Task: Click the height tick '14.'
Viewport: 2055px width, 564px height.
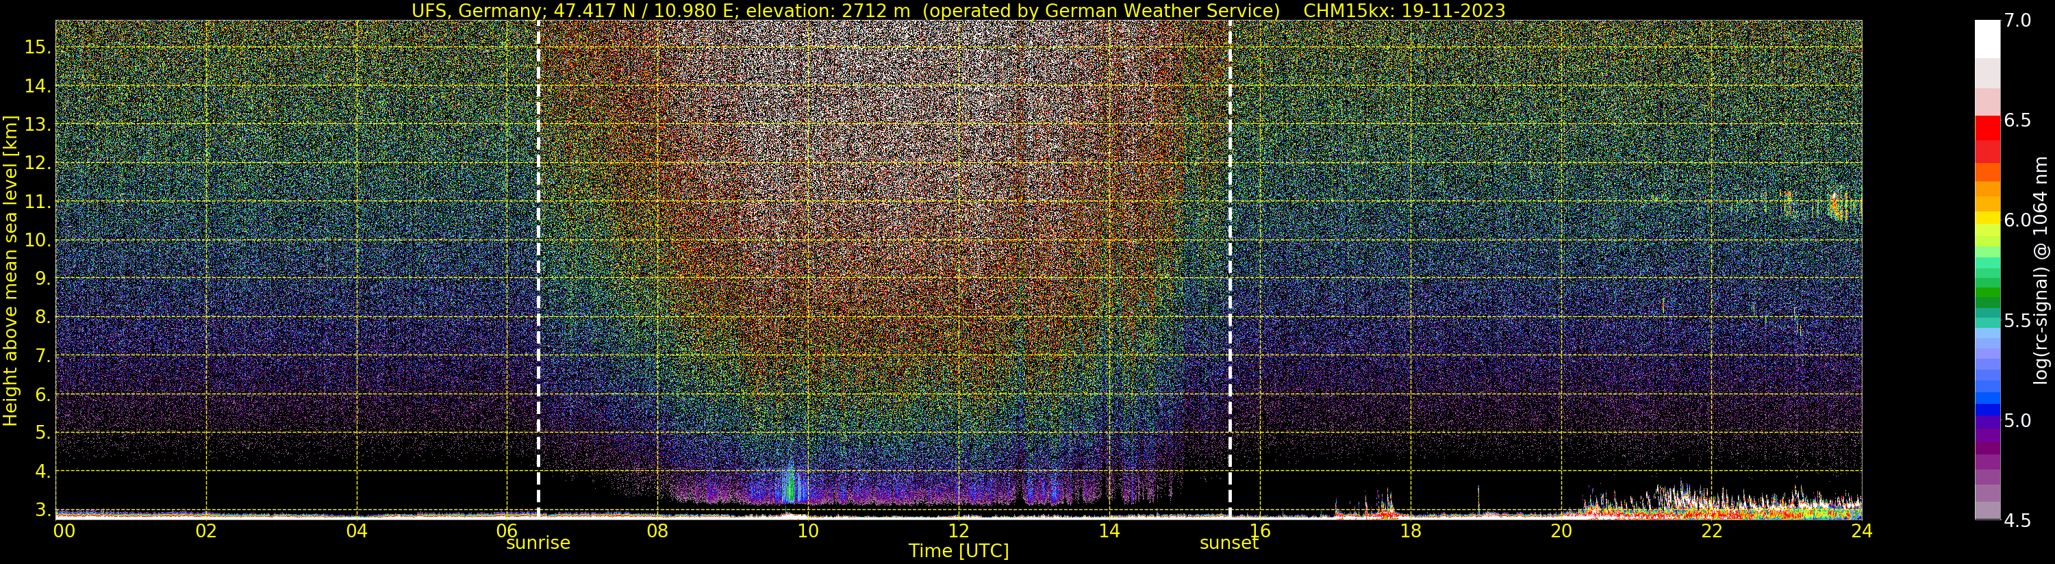Action: (38, 86)
